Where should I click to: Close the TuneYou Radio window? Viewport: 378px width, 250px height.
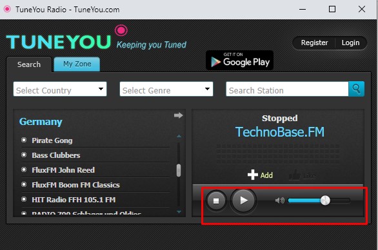point(362,9)
